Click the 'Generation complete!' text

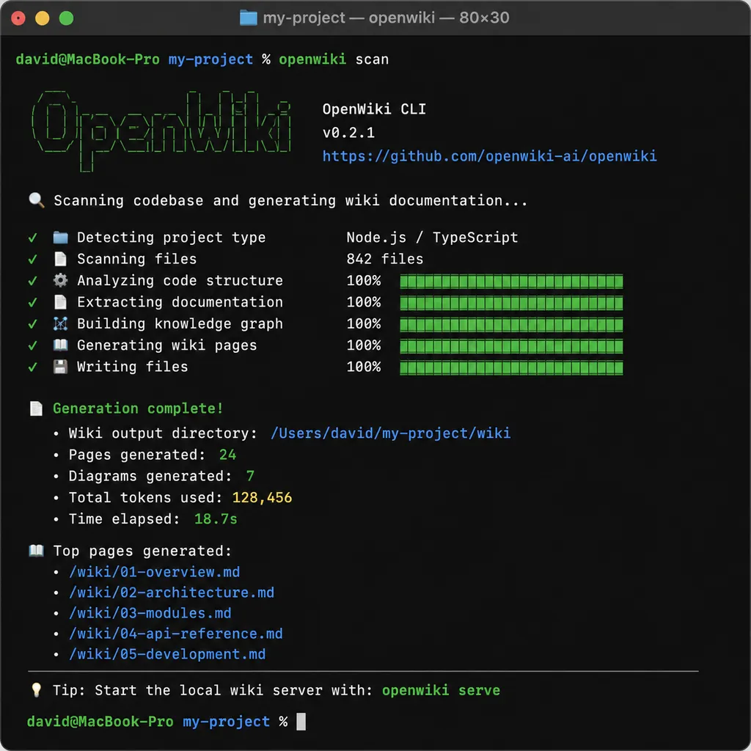point(138,409)
